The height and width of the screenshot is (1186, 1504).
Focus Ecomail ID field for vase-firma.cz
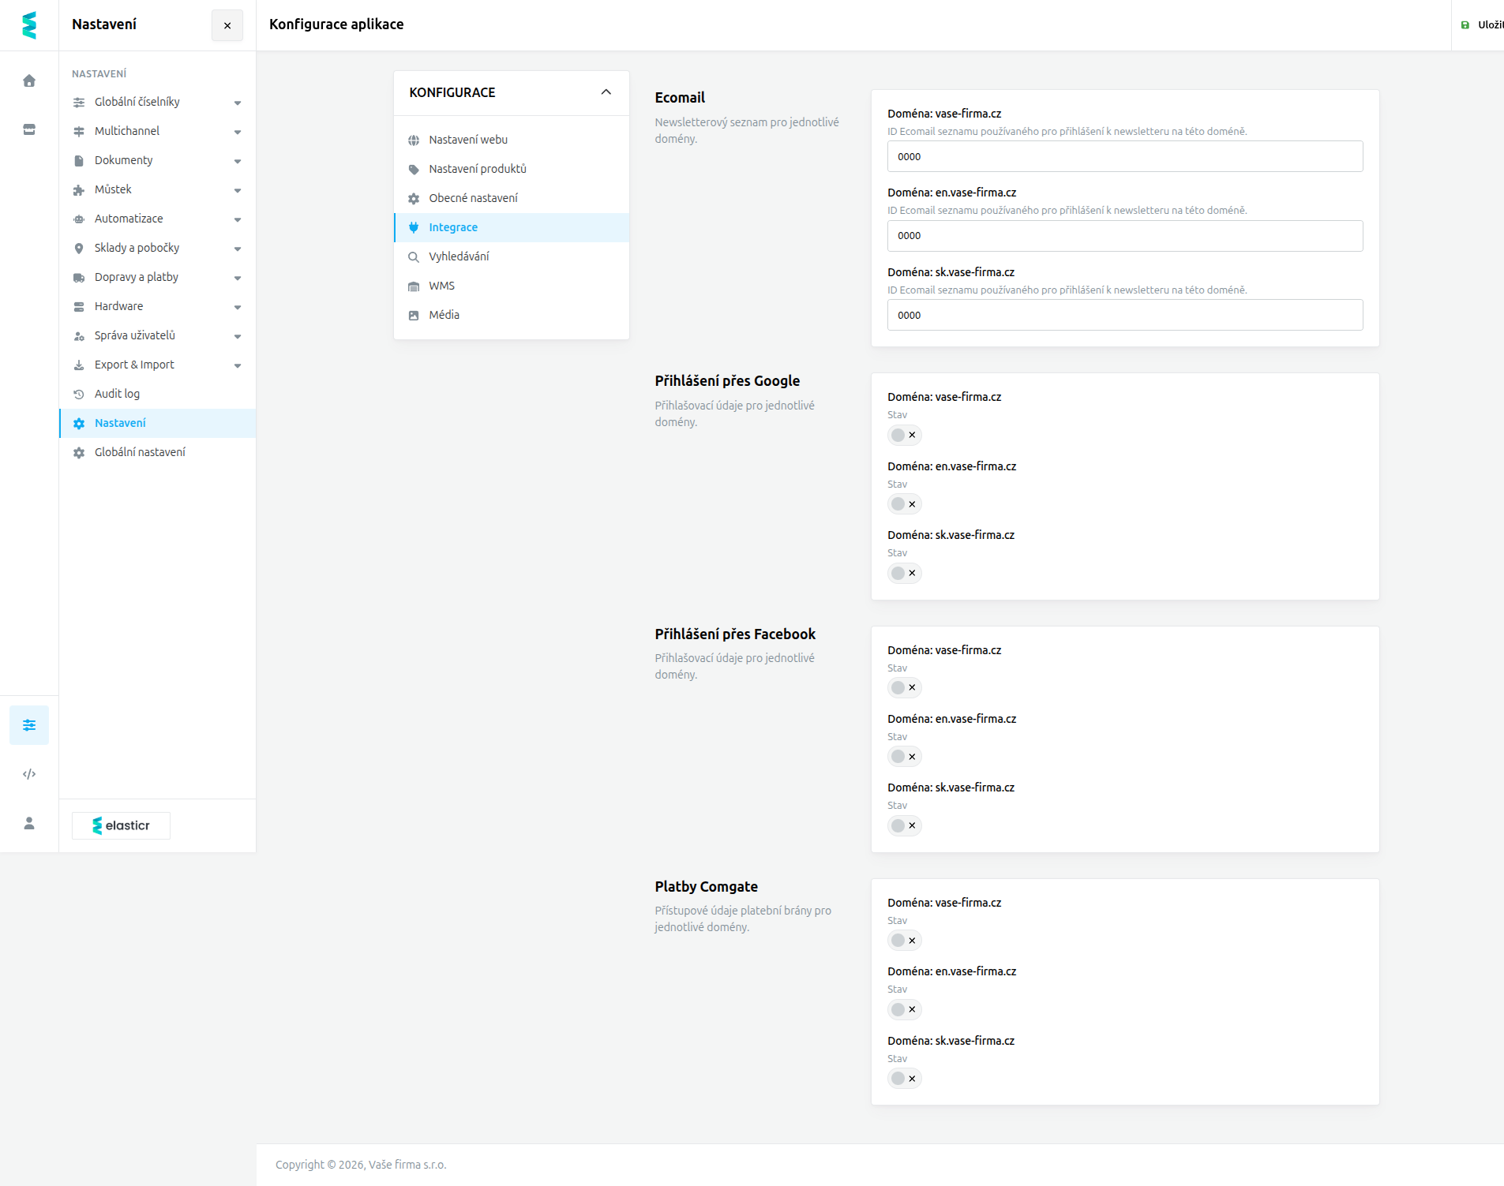(x=1125, y=156)
